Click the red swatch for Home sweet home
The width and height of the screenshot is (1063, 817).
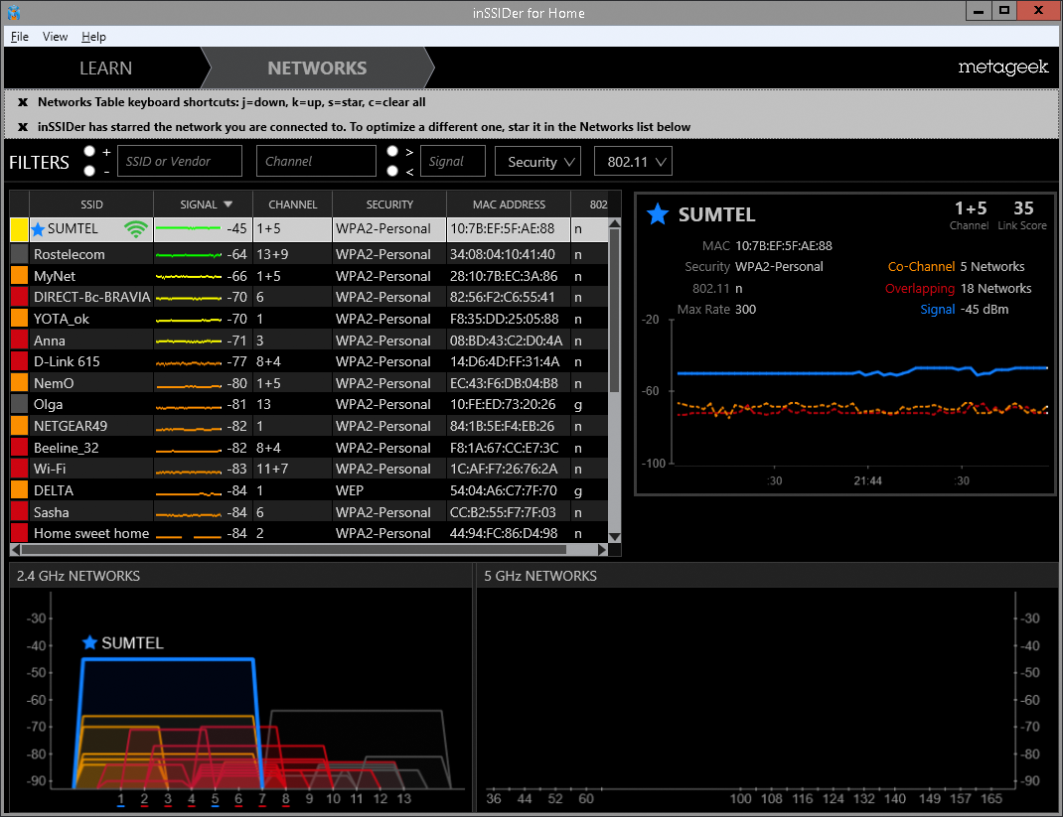(x=20, y=533)
